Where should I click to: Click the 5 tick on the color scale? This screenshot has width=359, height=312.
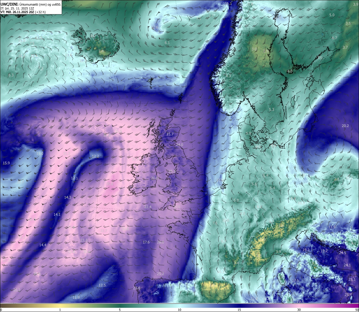(120, 310)
